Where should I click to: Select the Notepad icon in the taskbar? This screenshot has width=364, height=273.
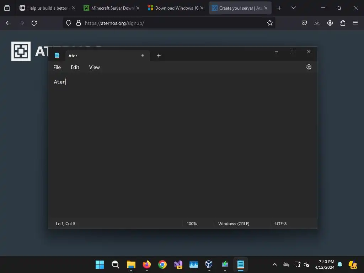tap(241, 264)
